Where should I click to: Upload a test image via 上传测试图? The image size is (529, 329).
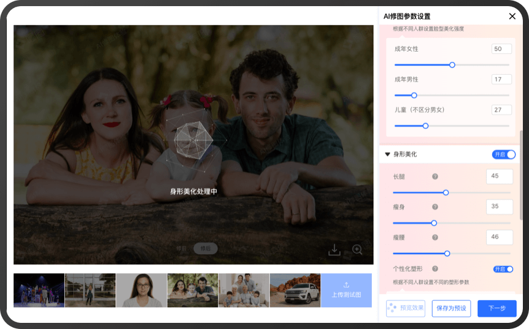click(346, 290)
